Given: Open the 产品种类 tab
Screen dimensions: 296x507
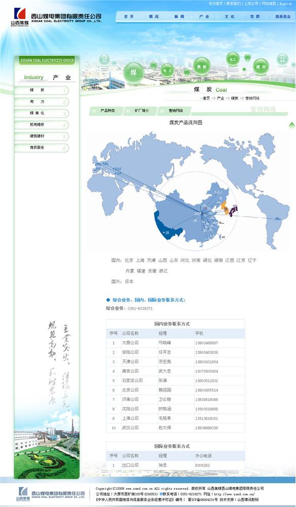Looking at the screenshot, I should 106,111.
